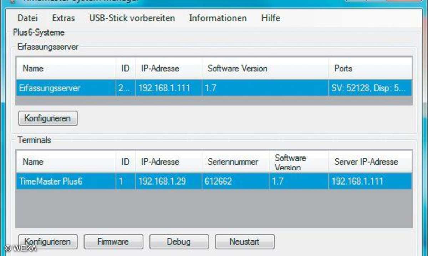Click the Ports column header
This screenshot has height=256, width=428.
[x=370, y=69]
